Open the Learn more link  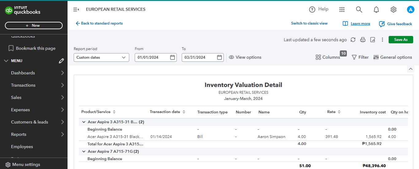click(x=360, y=24)
